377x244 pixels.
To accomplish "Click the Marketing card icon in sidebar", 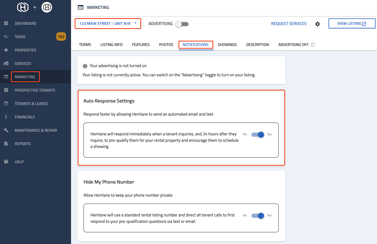I will pyautogui.click(x=6, y=77).
